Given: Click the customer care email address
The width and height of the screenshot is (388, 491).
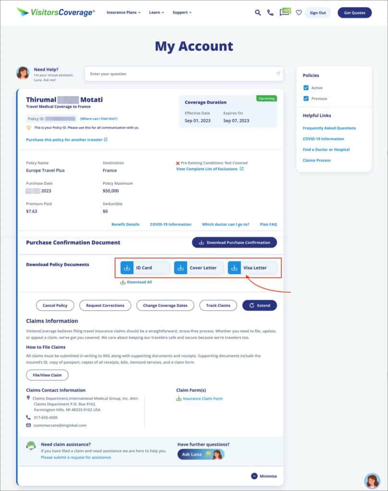Looking at the screenshot, I should tap(60, 425).
